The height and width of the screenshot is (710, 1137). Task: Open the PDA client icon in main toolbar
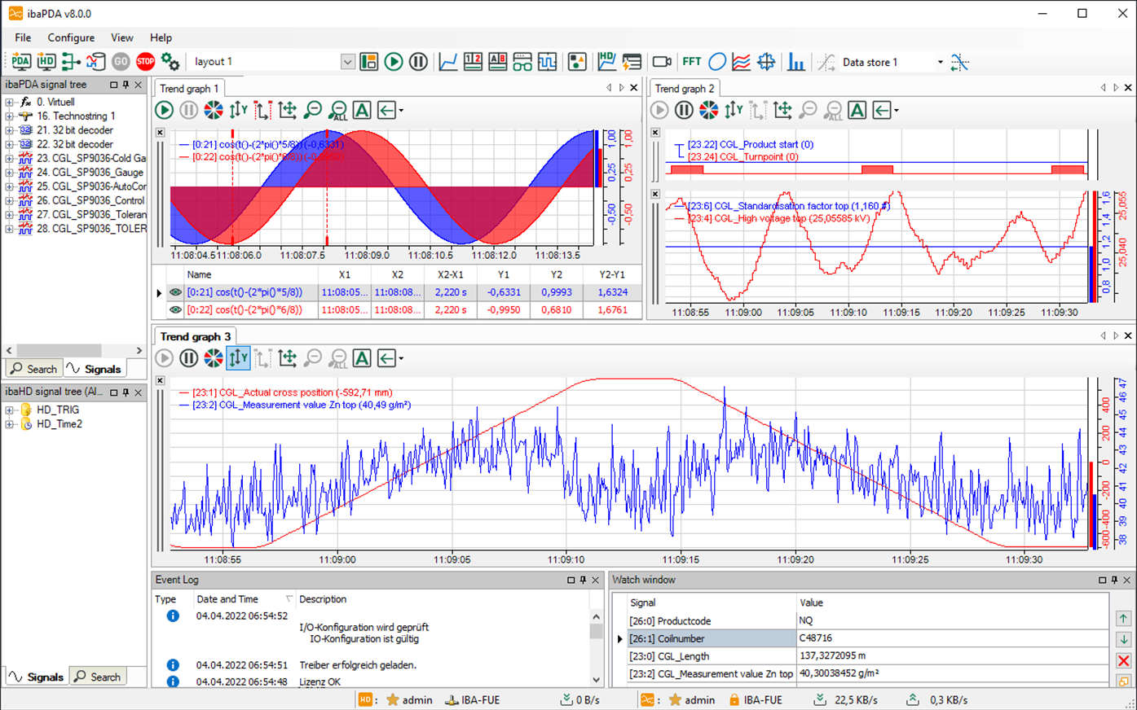click(x=20, y=62)
